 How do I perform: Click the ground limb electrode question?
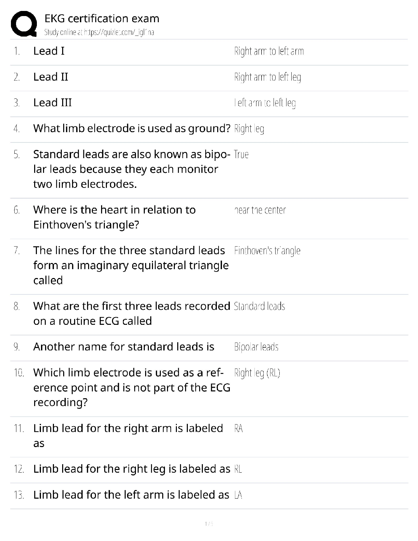[132, 128]
